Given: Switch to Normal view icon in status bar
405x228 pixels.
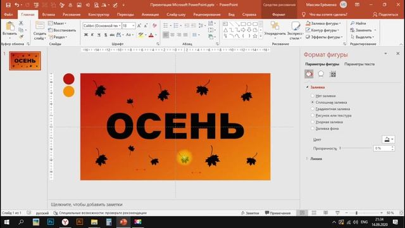Looking at the screenshot, I should pos(302,213).
